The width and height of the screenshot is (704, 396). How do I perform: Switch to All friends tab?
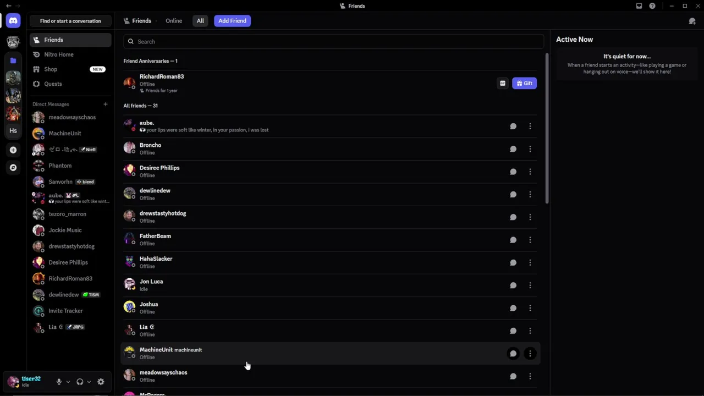pos(200,21)
